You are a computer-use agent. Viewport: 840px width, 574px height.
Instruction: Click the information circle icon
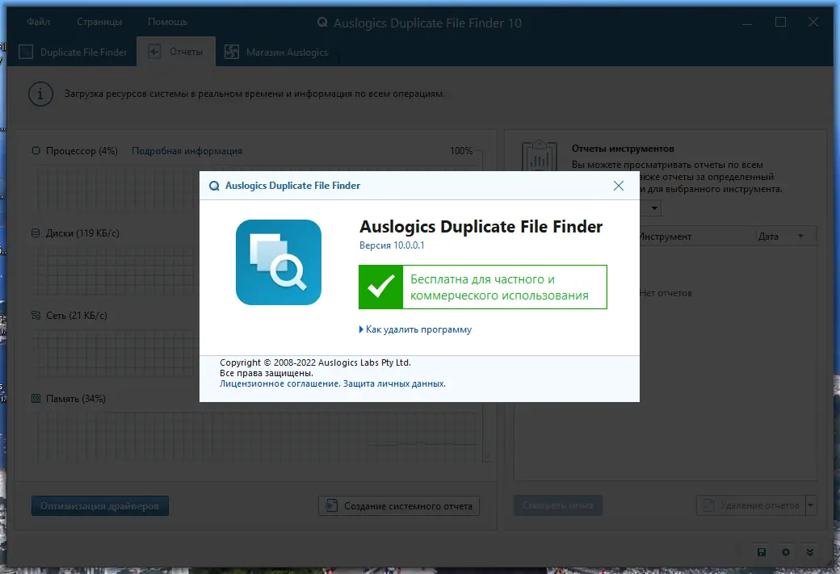point(40,94)
